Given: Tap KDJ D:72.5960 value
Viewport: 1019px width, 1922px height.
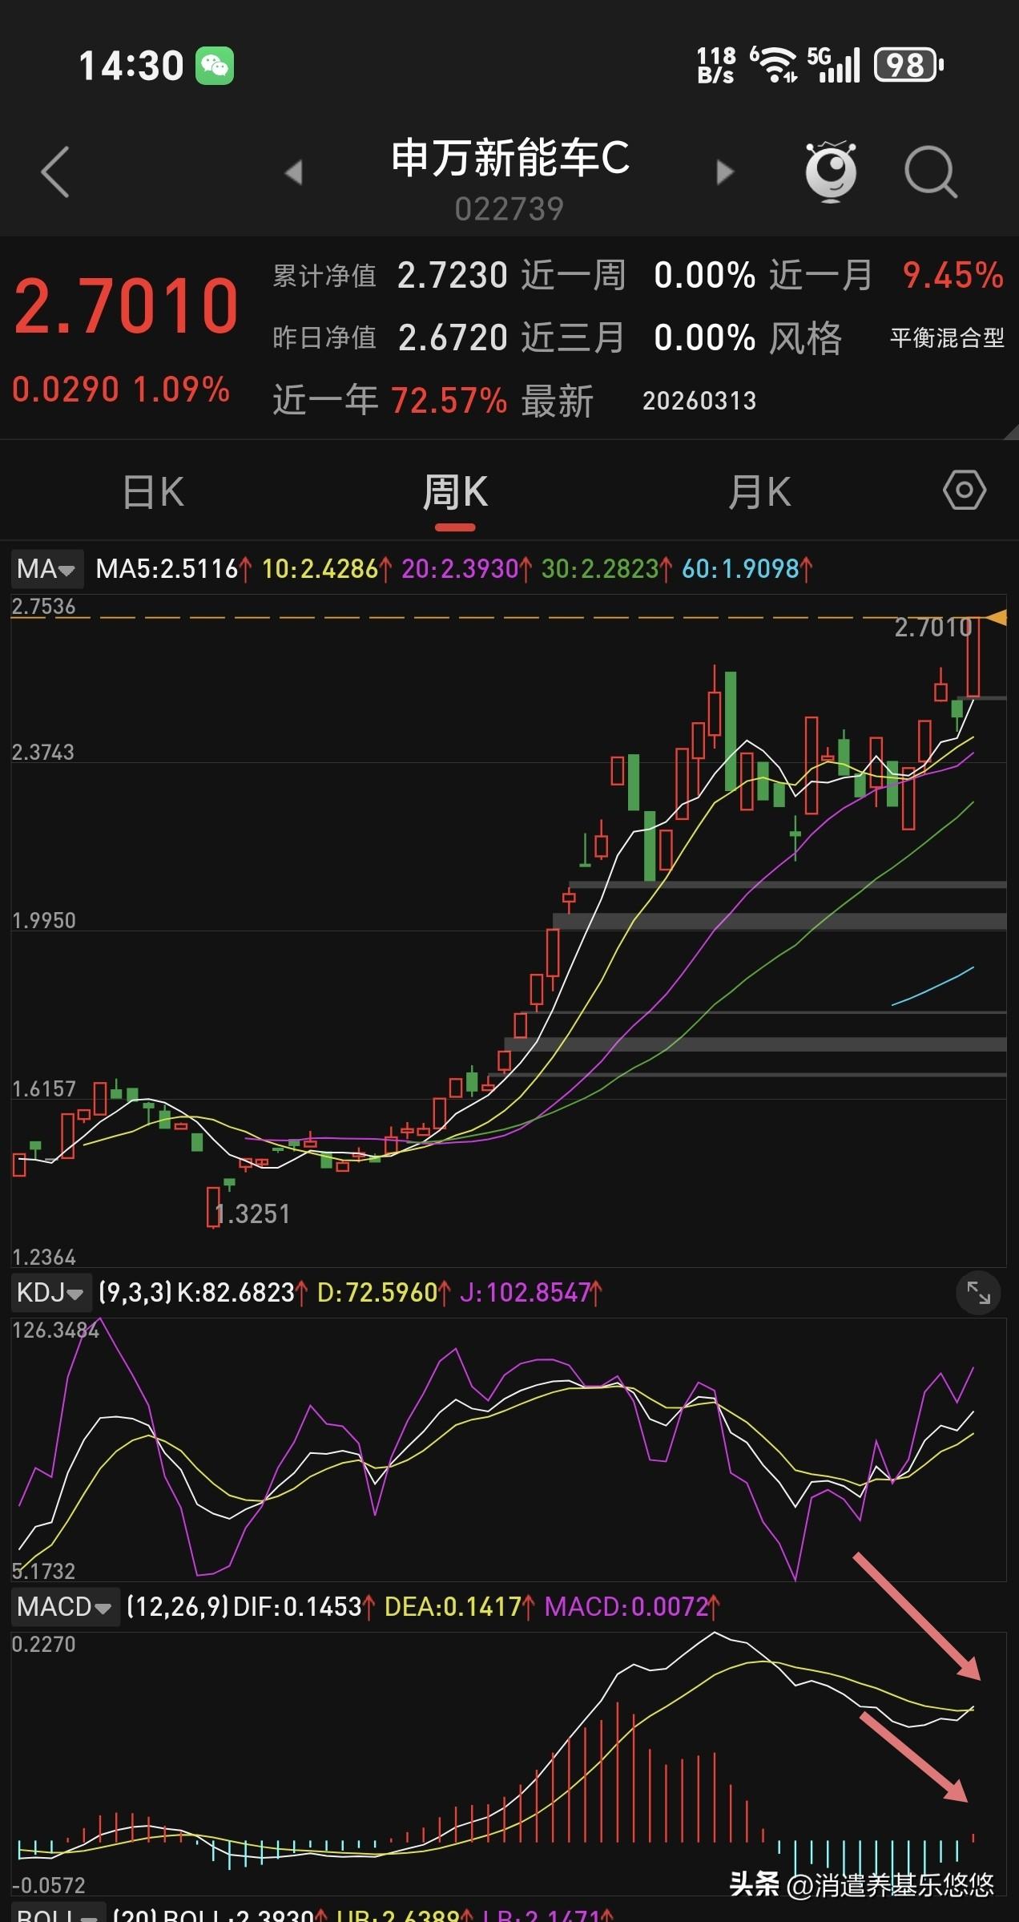Looking at the screenshot, I should pyautogui.click(x=377, y=1292).
